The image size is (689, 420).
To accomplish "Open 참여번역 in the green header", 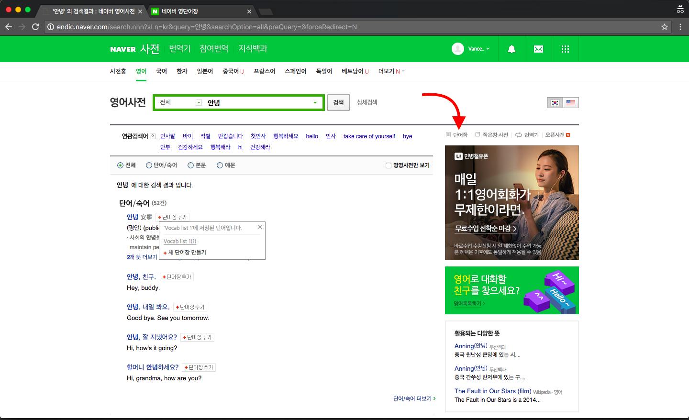I will (x=214, y=48).
